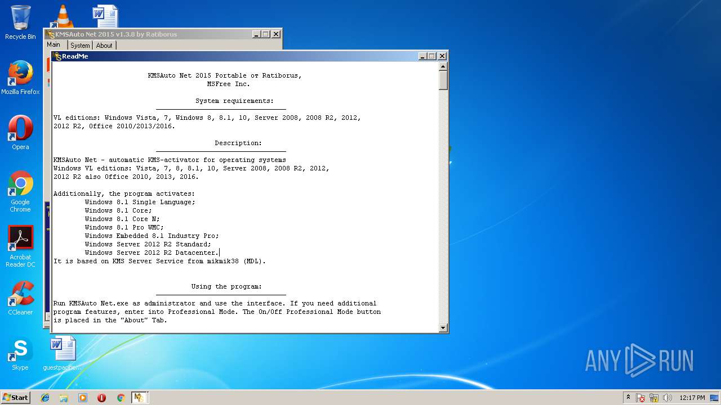Open the Recycle Bin desktop icon
721x405 pixels.
pos(20,22)
